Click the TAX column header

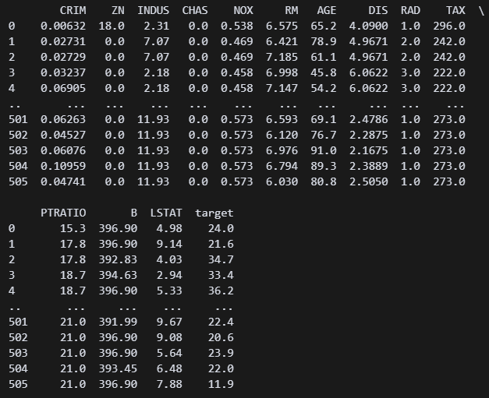(x=455, y=10)
